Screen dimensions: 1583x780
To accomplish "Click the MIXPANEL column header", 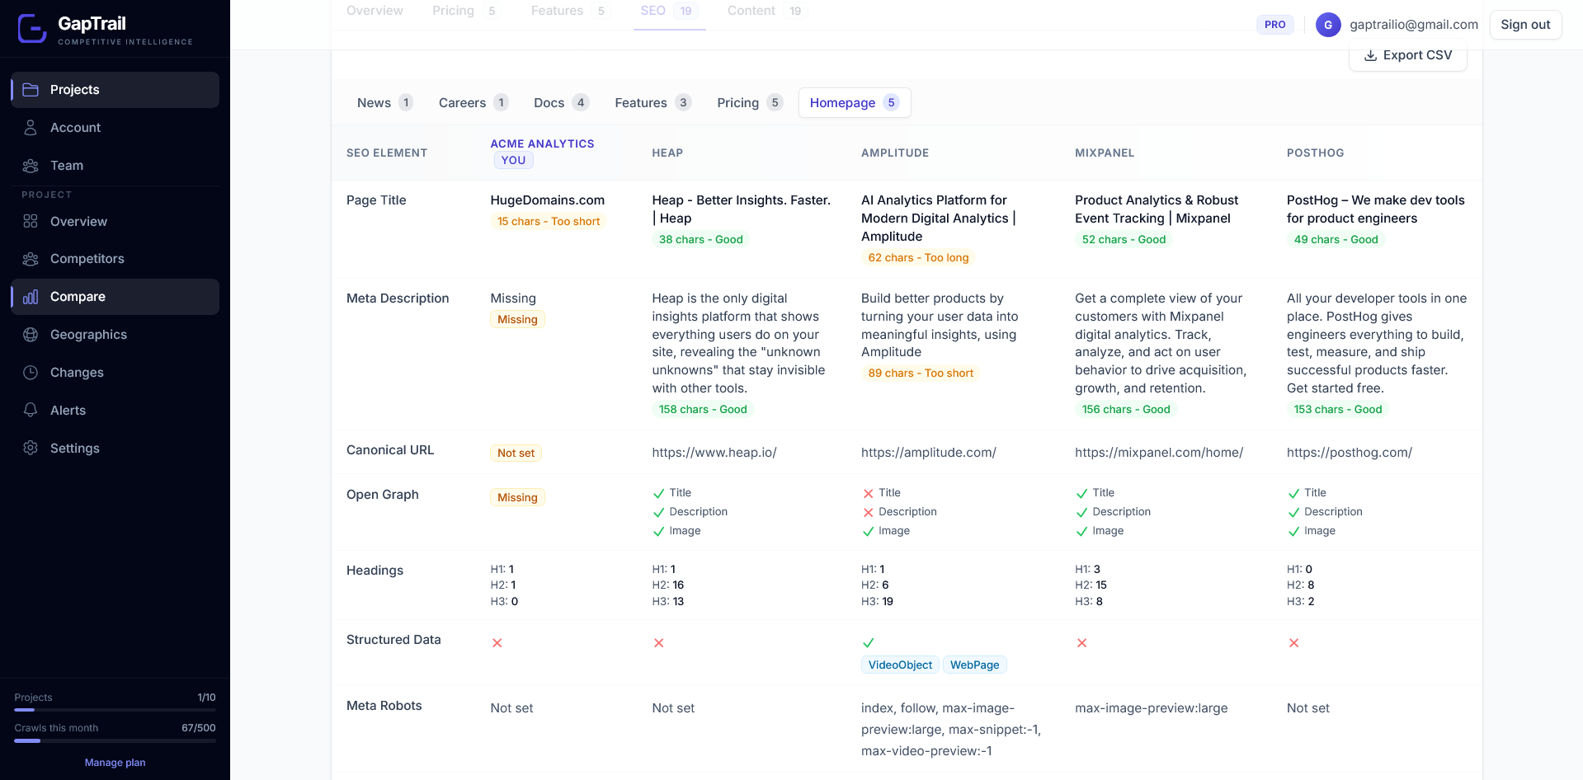I will click(1105, 153).
